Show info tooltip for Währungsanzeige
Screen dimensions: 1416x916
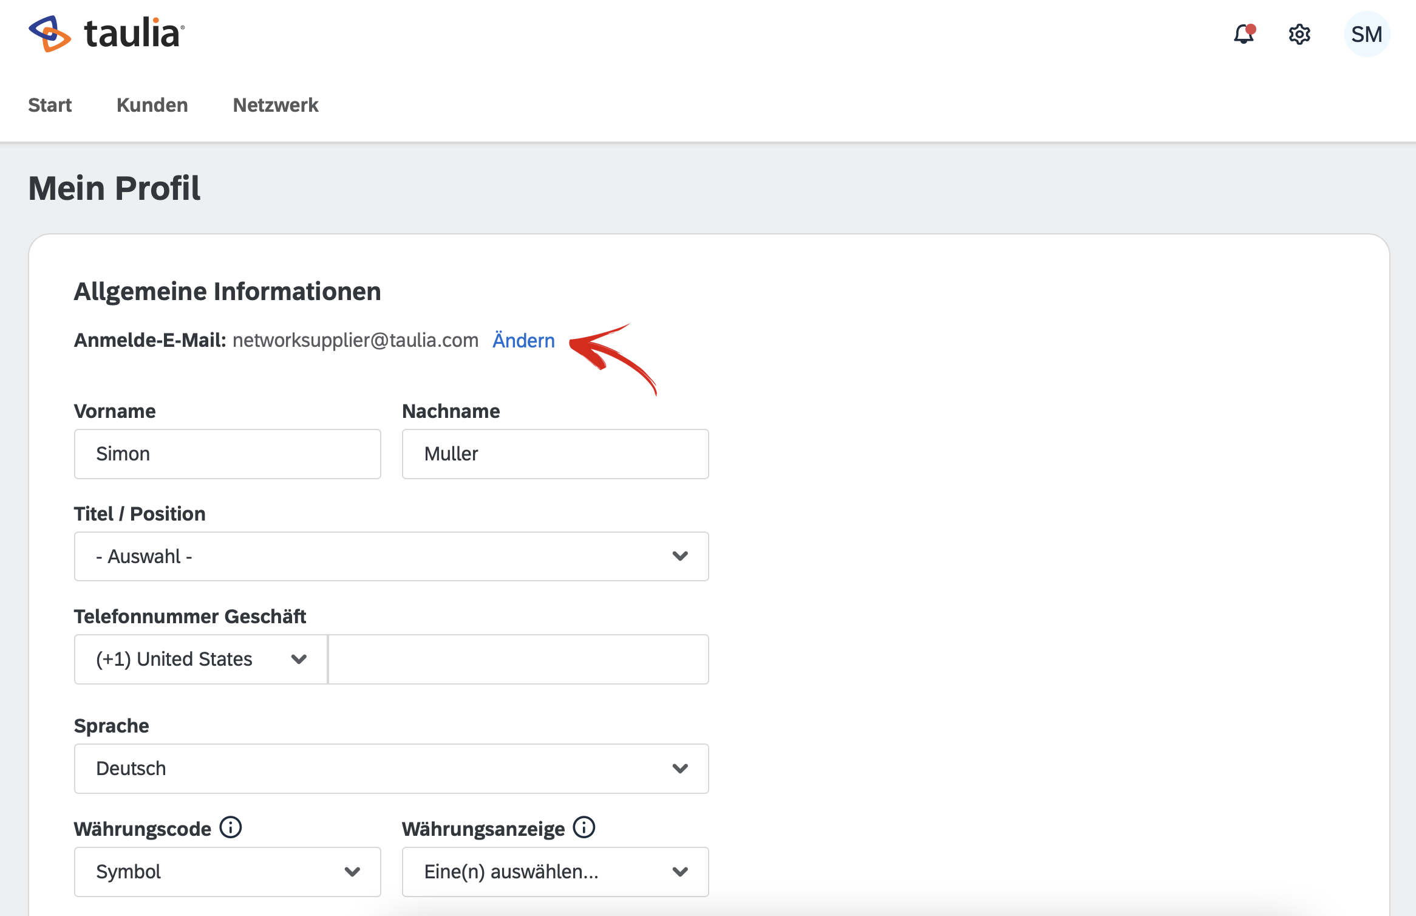[x=584, y=827]
